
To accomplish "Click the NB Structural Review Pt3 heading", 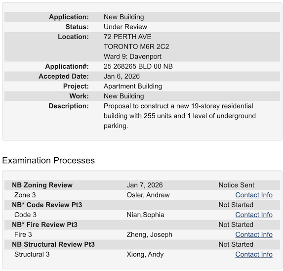I will pyautogui.click(x=53, y=244).
